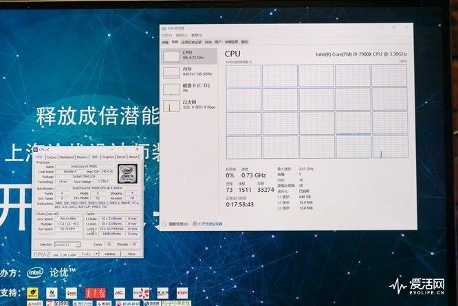
Task: Open the Caches tab in CPU-Z
Action: coord(52,157)
